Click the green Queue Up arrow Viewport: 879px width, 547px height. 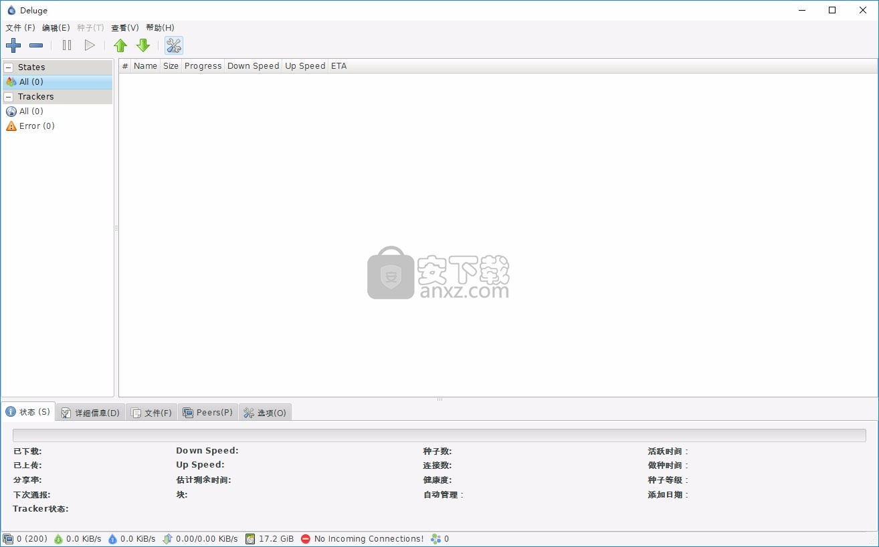coord(120,45)
